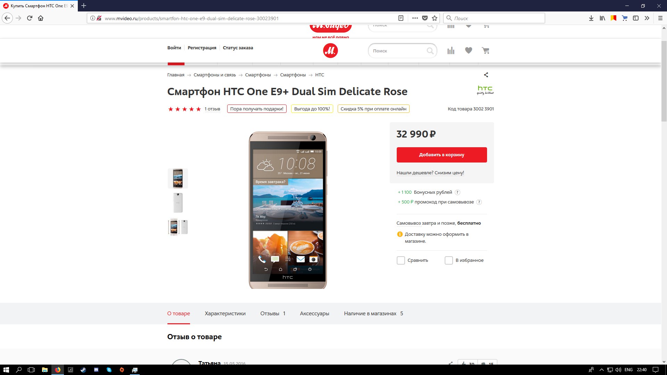Tick the В избранное checkbox
This screenshot has height=375, width=667.
tap(449, 260)
